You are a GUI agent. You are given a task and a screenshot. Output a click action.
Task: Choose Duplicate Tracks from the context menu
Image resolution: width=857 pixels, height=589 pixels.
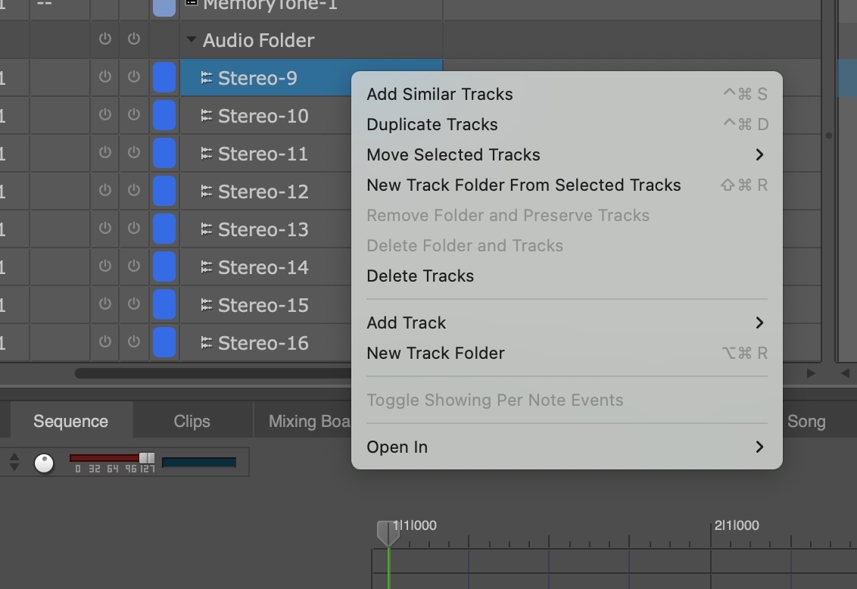pyautogui.click(x=567, y=125)
